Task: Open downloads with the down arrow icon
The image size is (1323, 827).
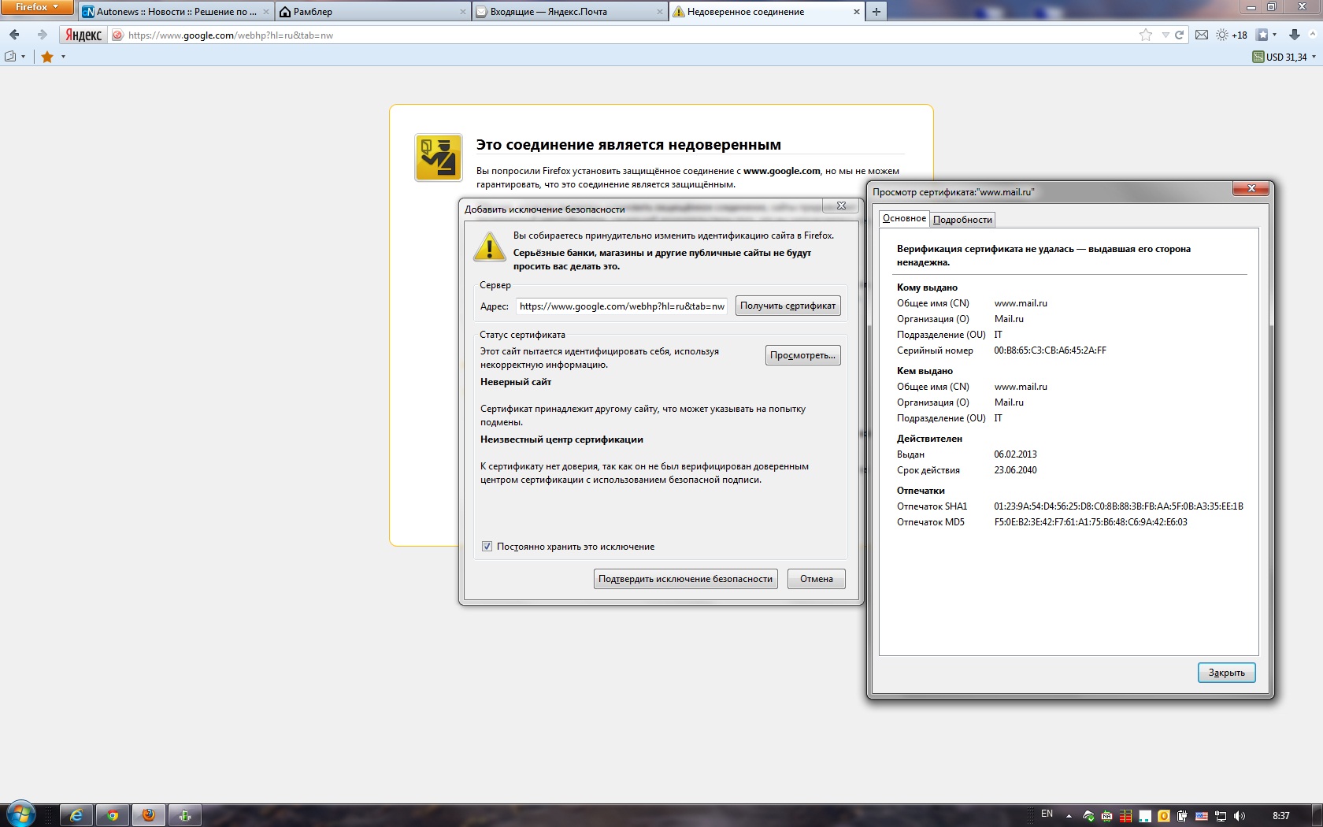Action: coord(1294,35)
